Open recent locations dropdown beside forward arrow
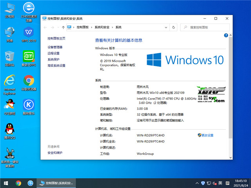The height and width of the screenshot is (188, 251). pyautogui.click(x=58, y=27)
